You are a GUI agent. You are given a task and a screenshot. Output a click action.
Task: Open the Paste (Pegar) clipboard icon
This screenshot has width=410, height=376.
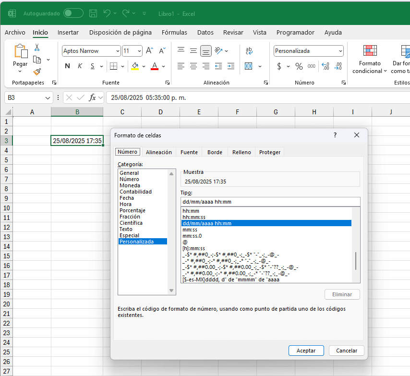coord(20,51)
